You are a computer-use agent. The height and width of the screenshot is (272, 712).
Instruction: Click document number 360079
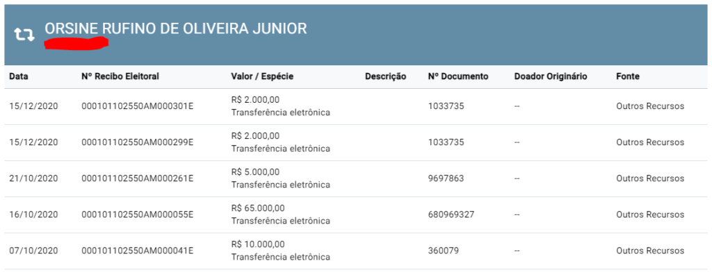(x=444, y=251)
